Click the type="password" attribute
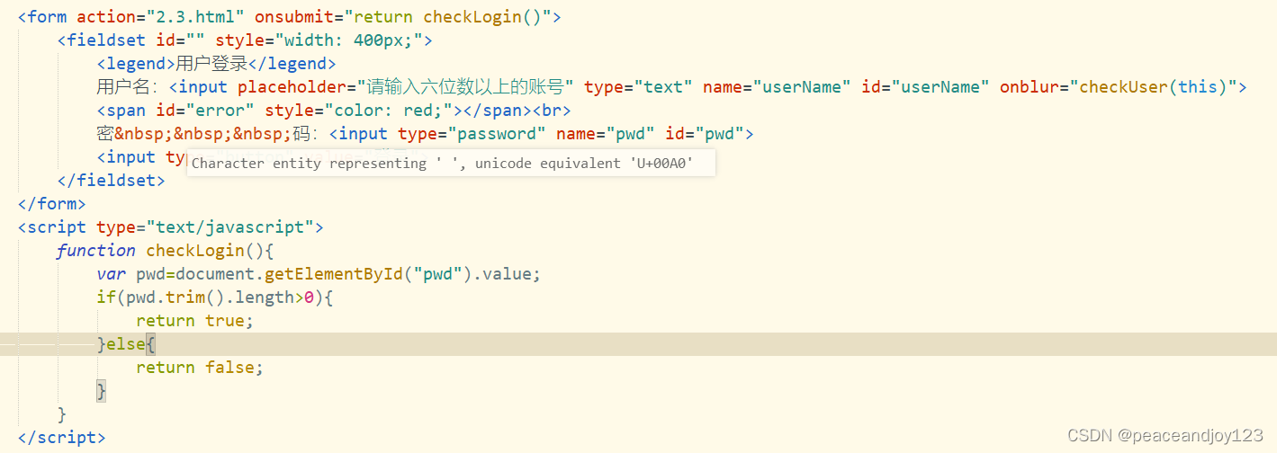 (x=472, y=134)
